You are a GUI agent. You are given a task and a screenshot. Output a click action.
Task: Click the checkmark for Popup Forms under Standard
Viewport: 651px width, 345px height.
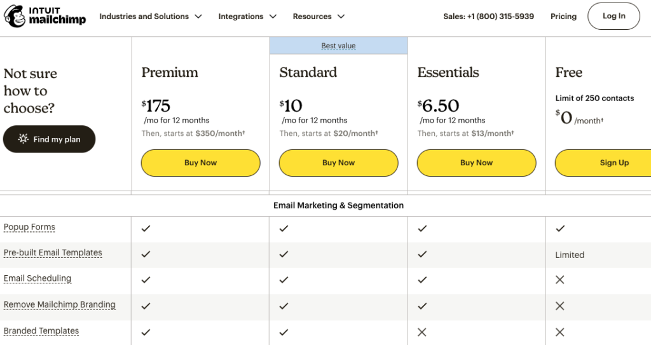click(284, 228)
